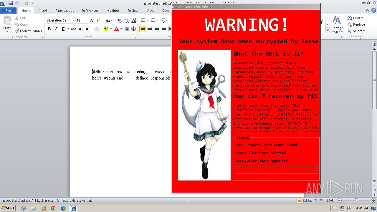Click the Character Shading icon
The width and height of the screenshot is (377, 212).
click(x=127, y=29)
